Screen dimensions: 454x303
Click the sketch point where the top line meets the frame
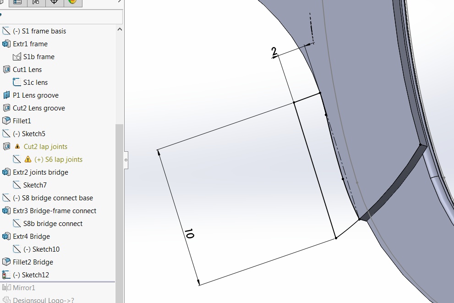click(x=320, y=93)
